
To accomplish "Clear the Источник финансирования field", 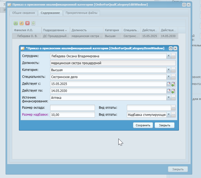I will pyautogui.click(x=168, y=98).
